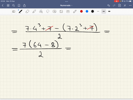Choose the red pen color
The image size is (133, 100).
click(x=81, y=11)
